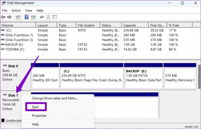Click the black Unallocated legend swatch
Screen dimensions: 201x129
3,120
